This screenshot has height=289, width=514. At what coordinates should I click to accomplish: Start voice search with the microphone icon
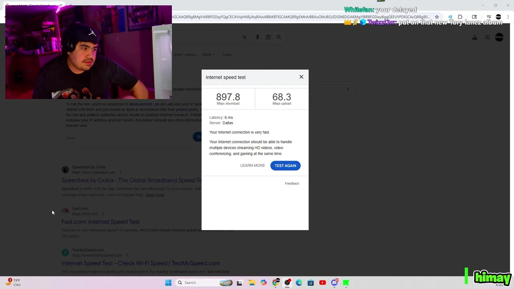click(x=257, y=37)
